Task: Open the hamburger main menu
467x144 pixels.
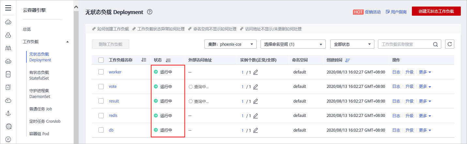Action: 8,8
